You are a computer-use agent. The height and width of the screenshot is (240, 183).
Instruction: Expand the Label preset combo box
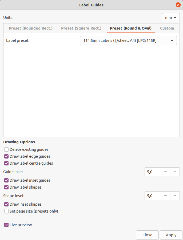pyautogui.click(x=128, y=40)
